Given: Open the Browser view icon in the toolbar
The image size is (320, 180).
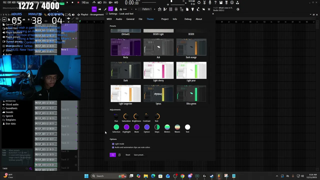Looking at the screenshot, I should pyautogui.click(x=182, y=9).
